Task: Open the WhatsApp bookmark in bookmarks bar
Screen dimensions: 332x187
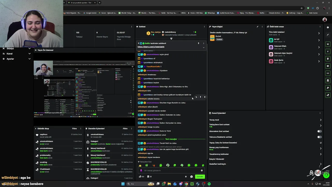Action: (210, 13)
